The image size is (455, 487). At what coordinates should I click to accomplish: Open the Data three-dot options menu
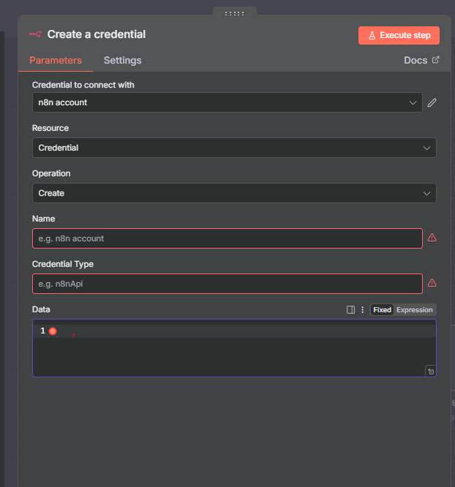[x=362, y=310]
